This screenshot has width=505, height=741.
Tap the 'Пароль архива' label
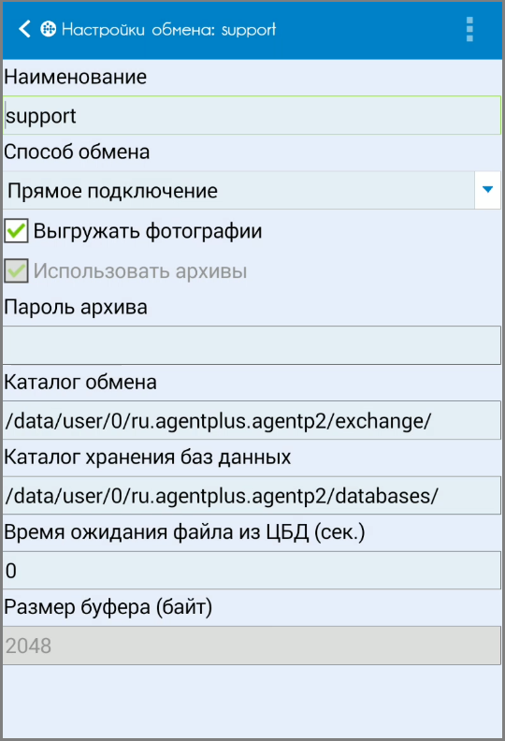click(76, 307)
